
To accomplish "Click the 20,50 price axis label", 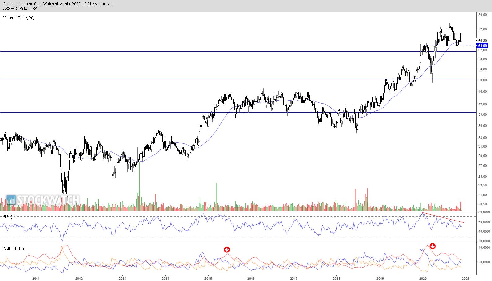I will click(483, 204).
